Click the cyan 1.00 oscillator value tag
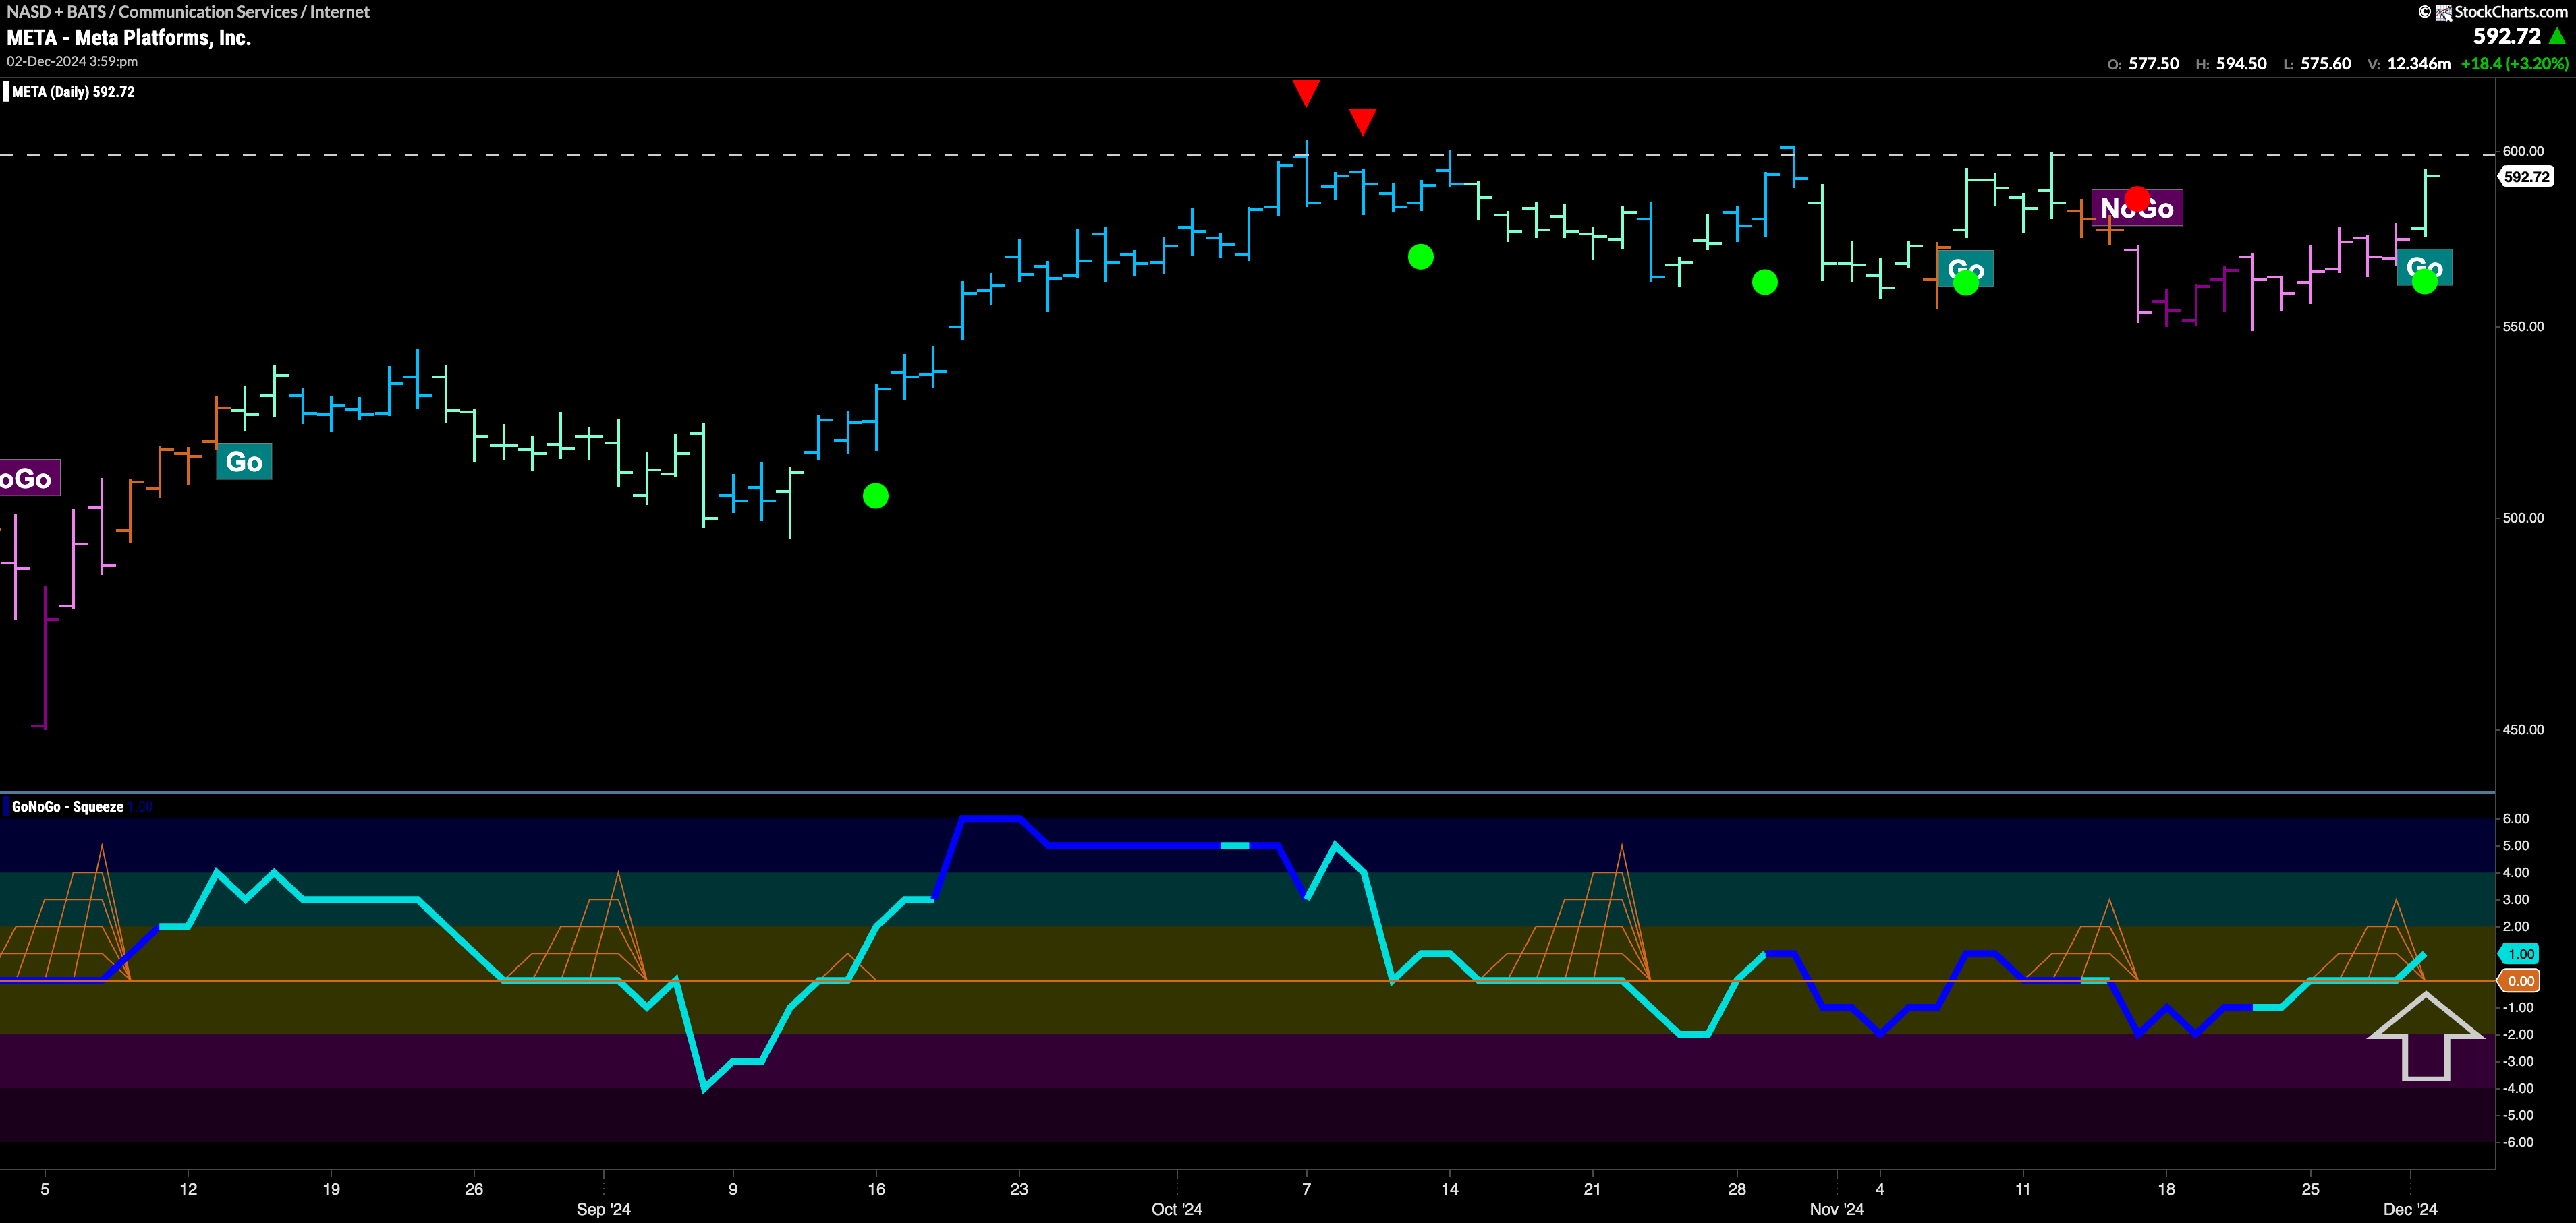This screenshot has width=2576, height=1223. 2520,953
